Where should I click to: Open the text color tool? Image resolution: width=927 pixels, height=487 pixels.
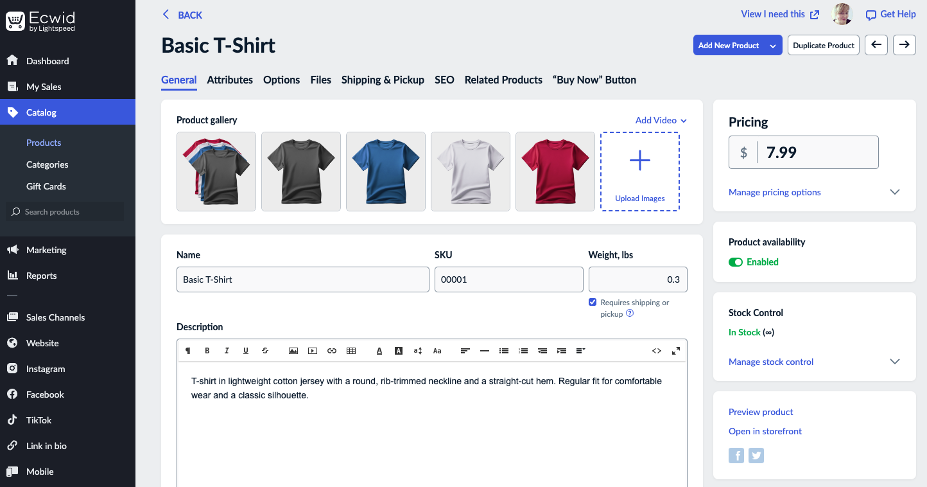(x=379, y=350)
